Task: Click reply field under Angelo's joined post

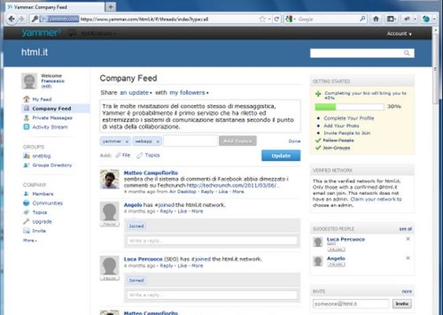Action: click(x=212, y=241)
